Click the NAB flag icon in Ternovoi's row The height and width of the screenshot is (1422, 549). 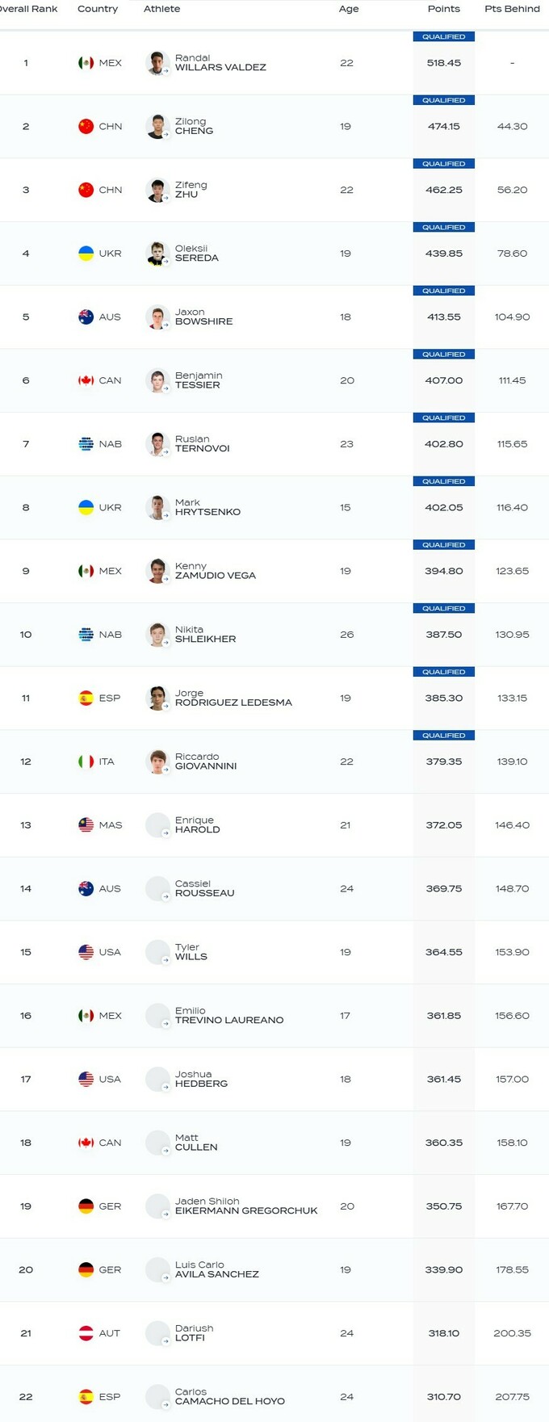(x=86, y=444)
